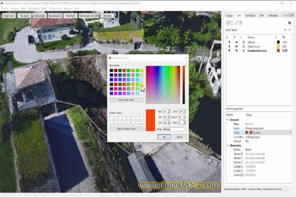Select the first empty custom color slot
The image size is (296, 197).
tap(111, 118)
